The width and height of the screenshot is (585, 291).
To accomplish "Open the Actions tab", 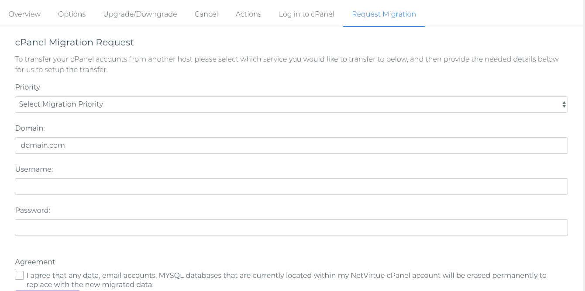I will tap(248, 14).
